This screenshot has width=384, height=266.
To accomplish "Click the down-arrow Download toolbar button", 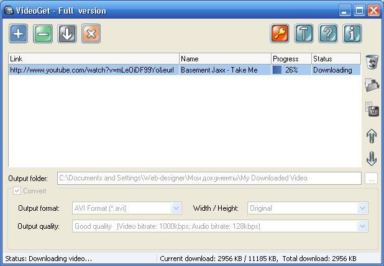I will 67,33.
